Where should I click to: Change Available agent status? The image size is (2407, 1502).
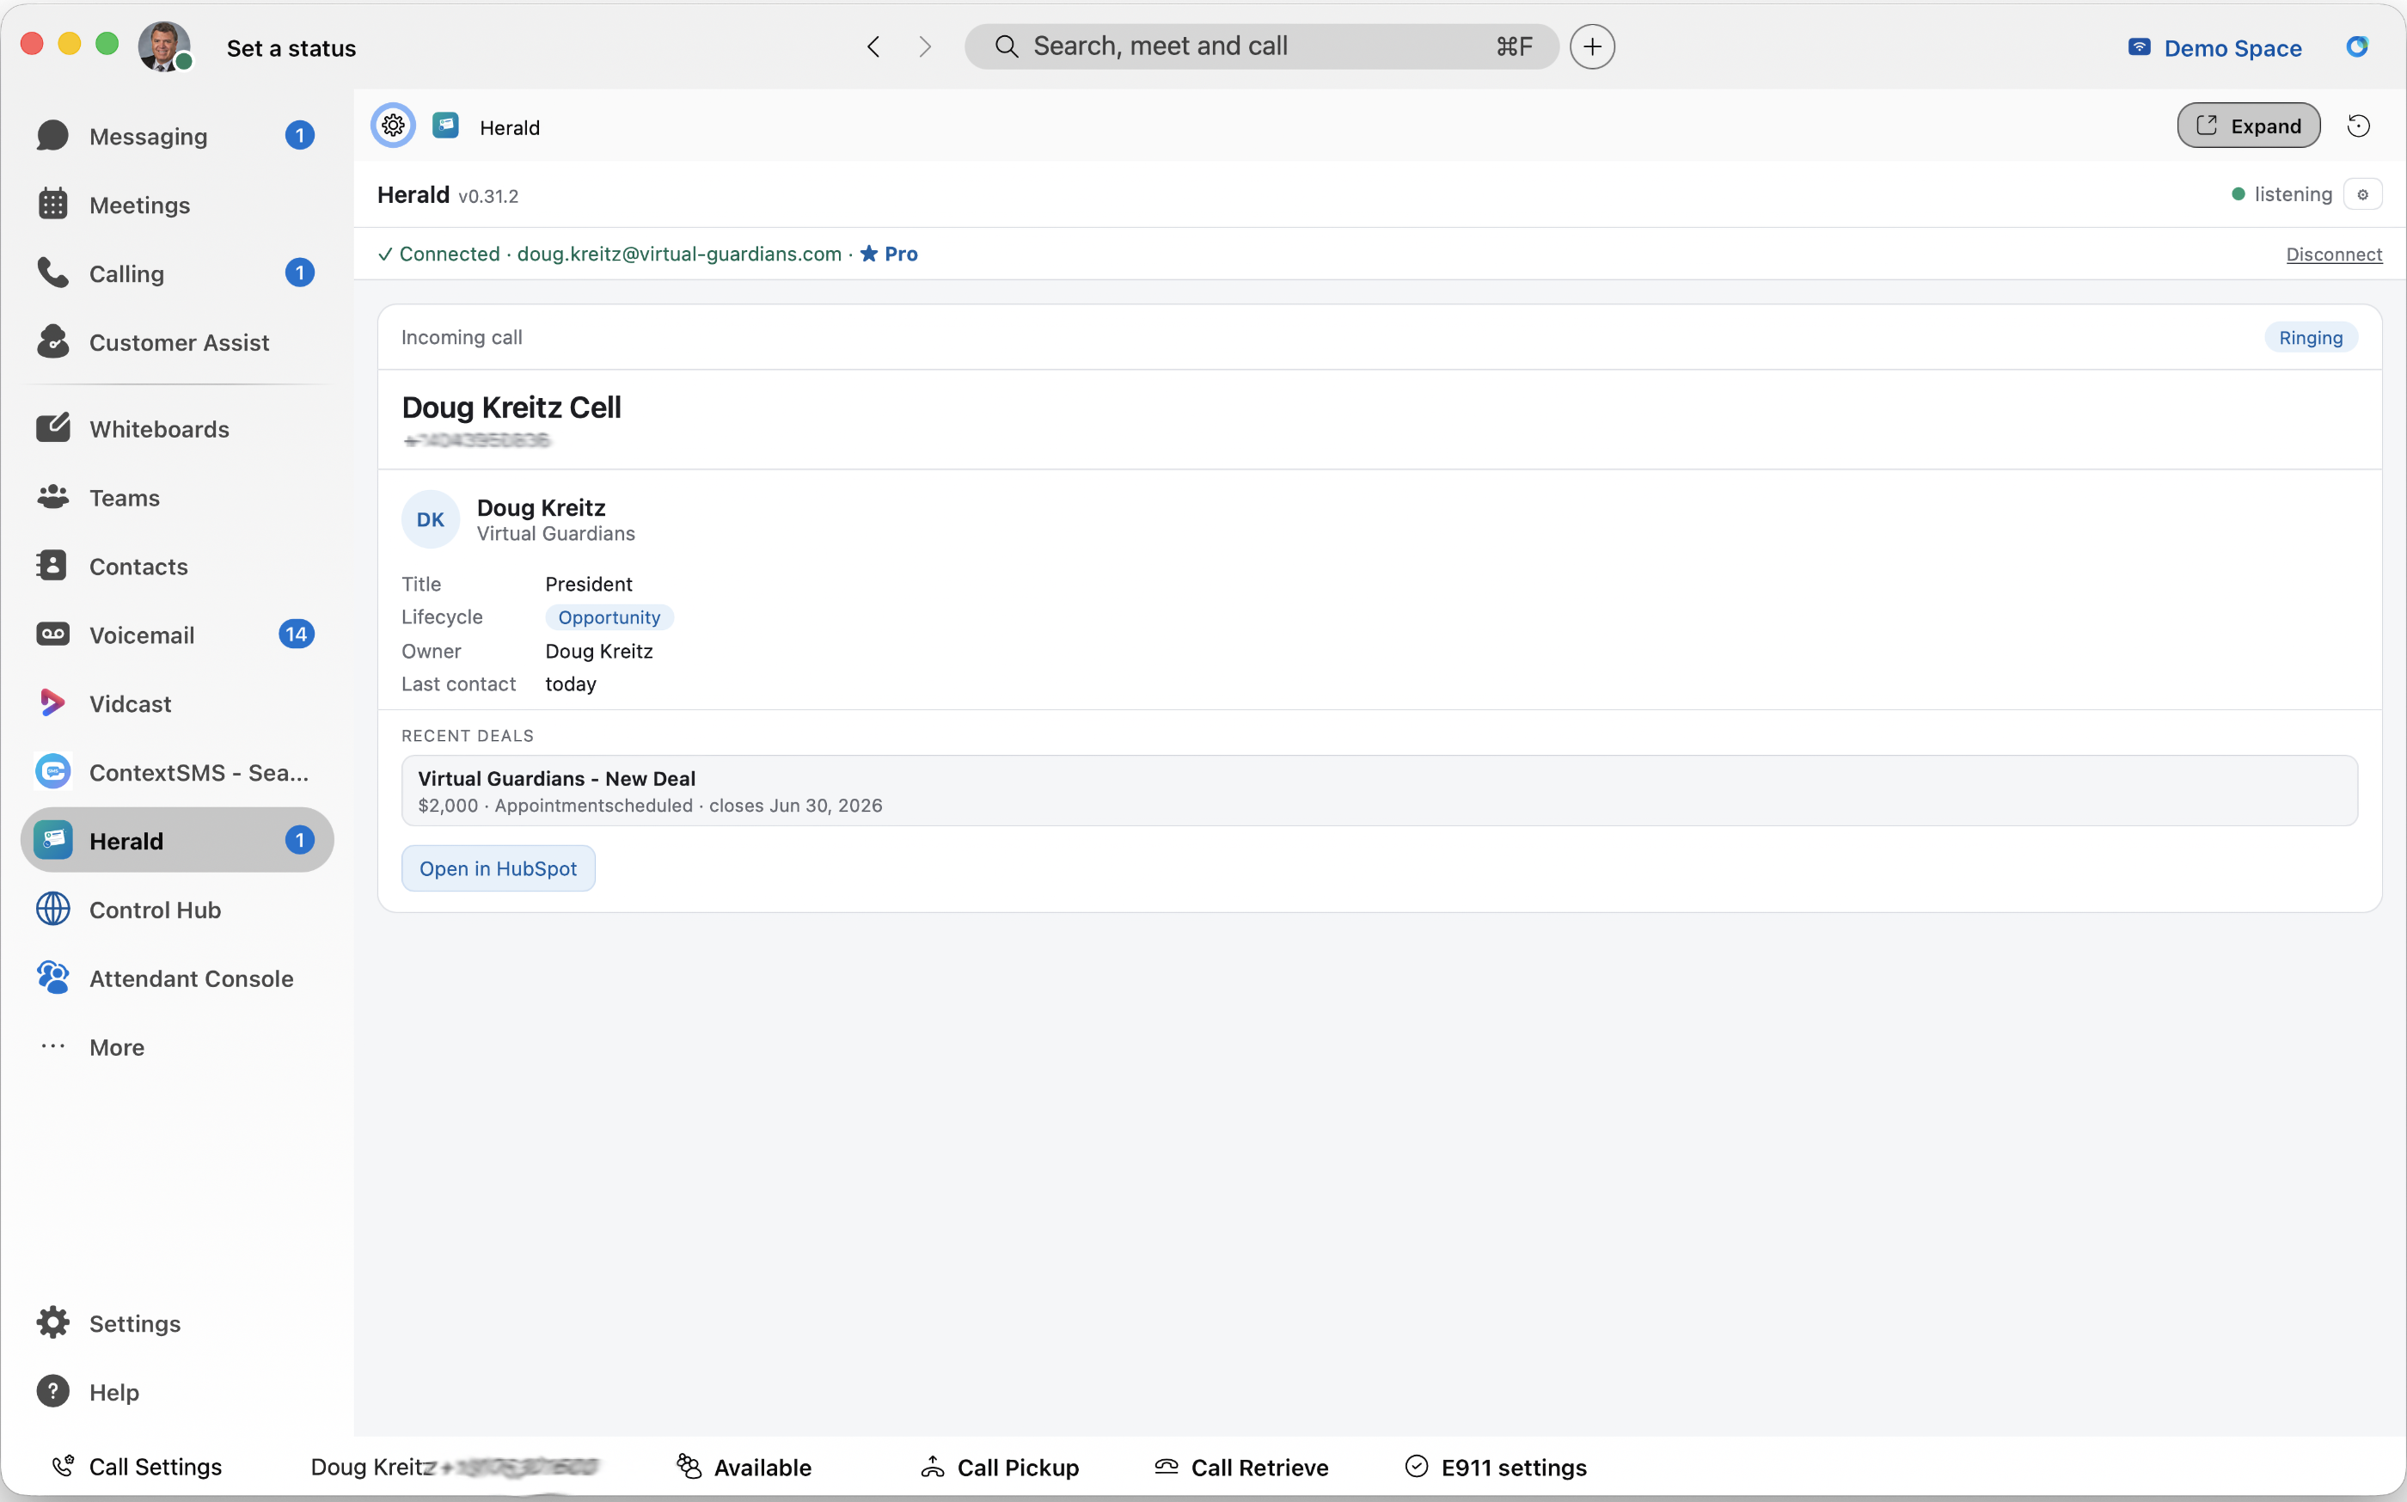click(x=744, y=1468)
